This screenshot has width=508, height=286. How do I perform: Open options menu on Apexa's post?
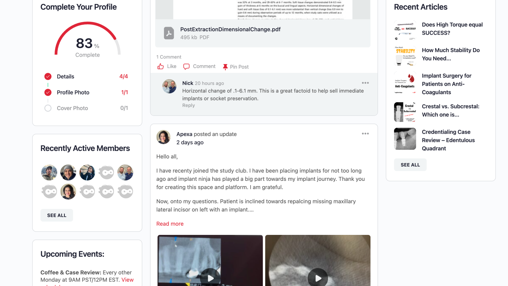(365, 134)
